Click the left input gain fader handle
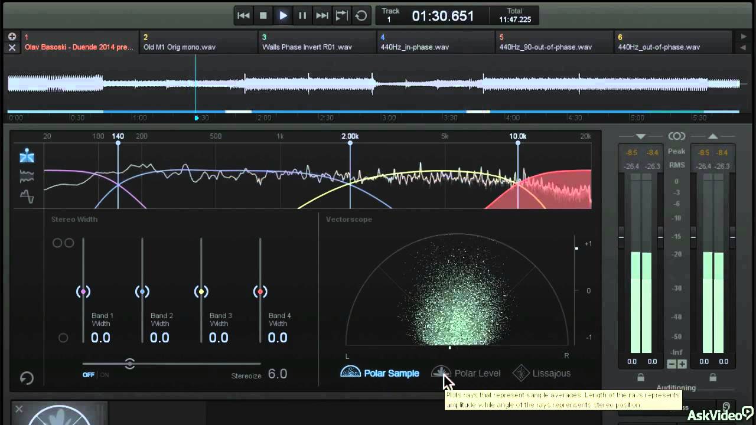 [621, 237]
